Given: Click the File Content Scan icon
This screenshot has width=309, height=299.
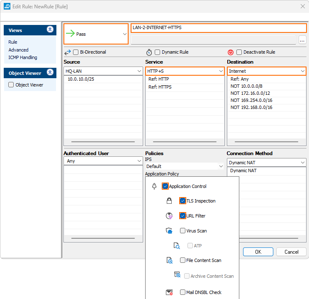Looking at the screenshot, I should click(x=170, y=260).
